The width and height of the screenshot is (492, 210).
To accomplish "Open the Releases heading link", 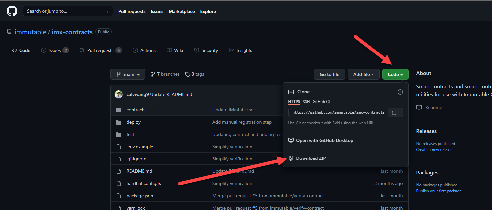I will pyautogui.click(x=426, y=131).
